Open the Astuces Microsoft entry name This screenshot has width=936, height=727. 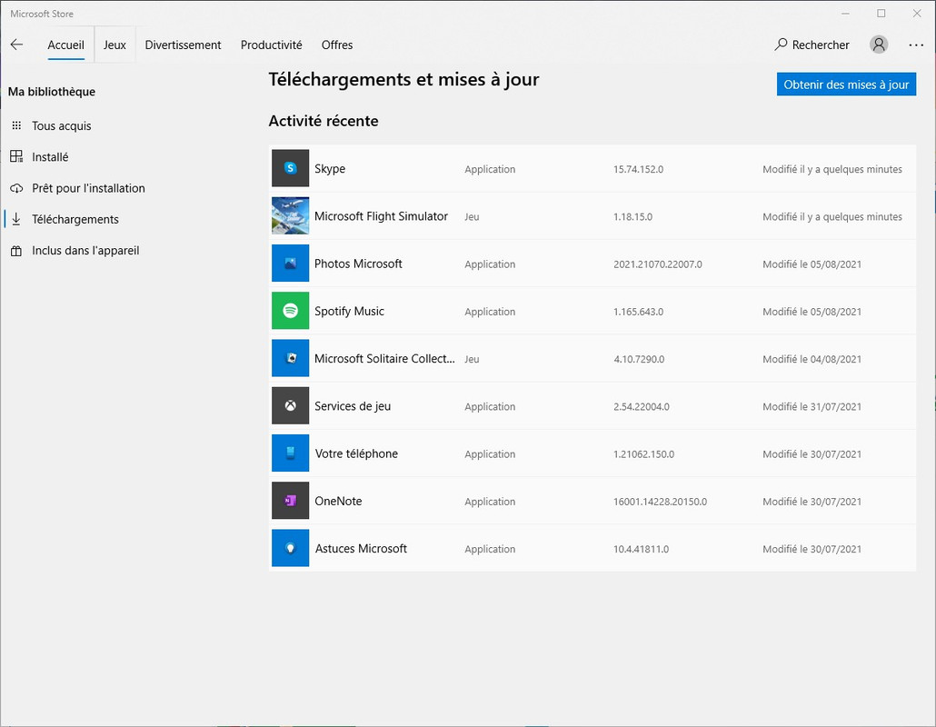coord(361,548)
